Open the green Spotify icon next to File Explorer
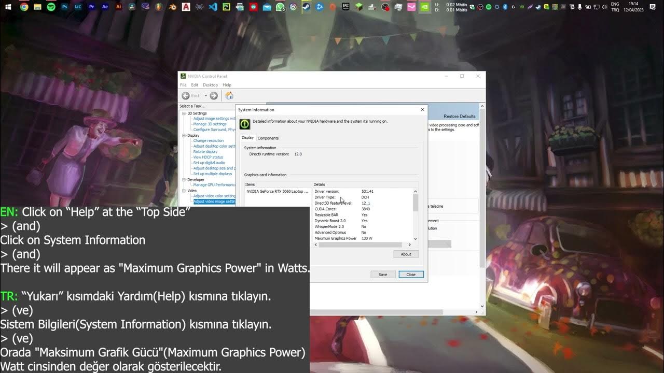Image resolution: width=664 pixels, height=373 pixels. (x=51, y=7)
